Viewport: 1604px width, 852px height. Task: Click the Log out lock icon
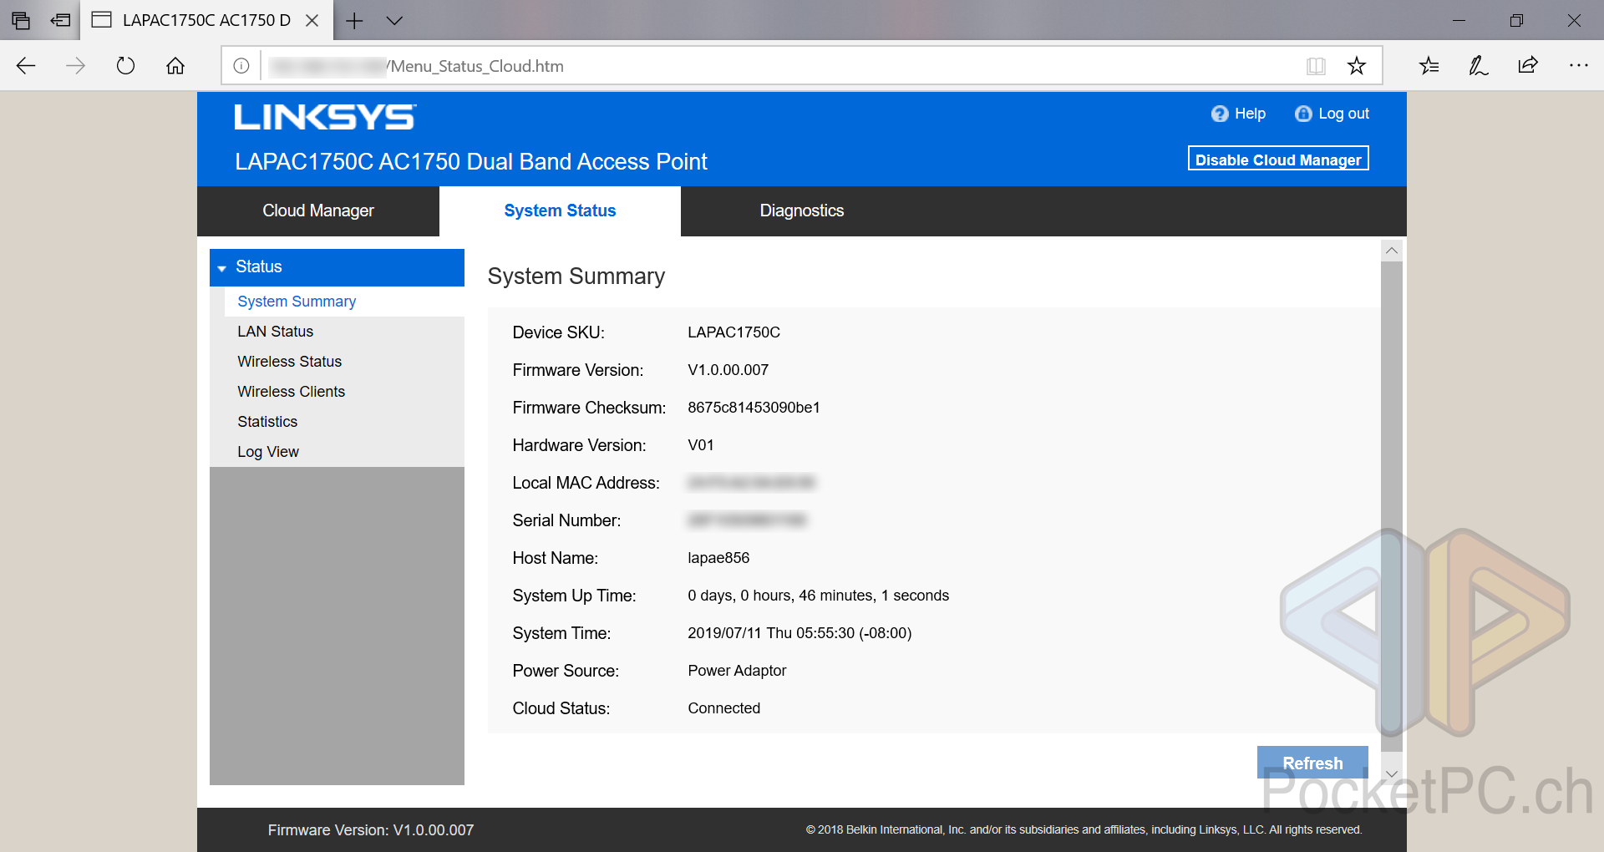coord(1303,114)
